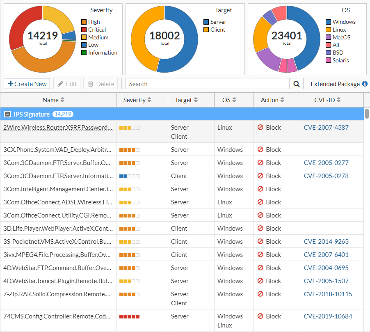Sort by OS column arrows
This screenshot has width=370, height=332.
click(x=234, y=100)
